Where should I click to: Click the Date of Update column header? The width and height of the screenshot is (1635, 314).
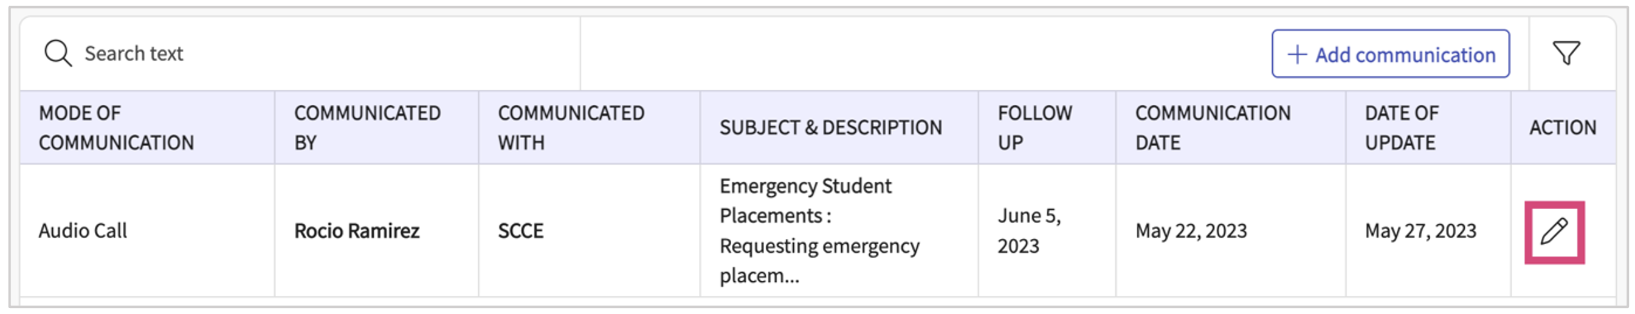coord(1402,128)
